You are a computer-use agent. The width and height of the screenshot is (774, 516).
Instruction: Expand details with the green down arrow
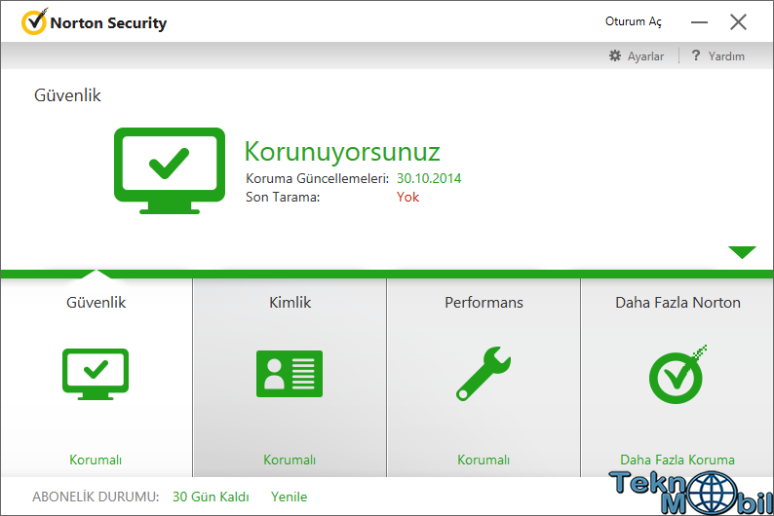pos(742,252)
